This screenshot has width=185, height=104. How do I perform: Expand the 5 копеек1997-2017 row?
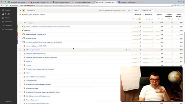(20, 81)
